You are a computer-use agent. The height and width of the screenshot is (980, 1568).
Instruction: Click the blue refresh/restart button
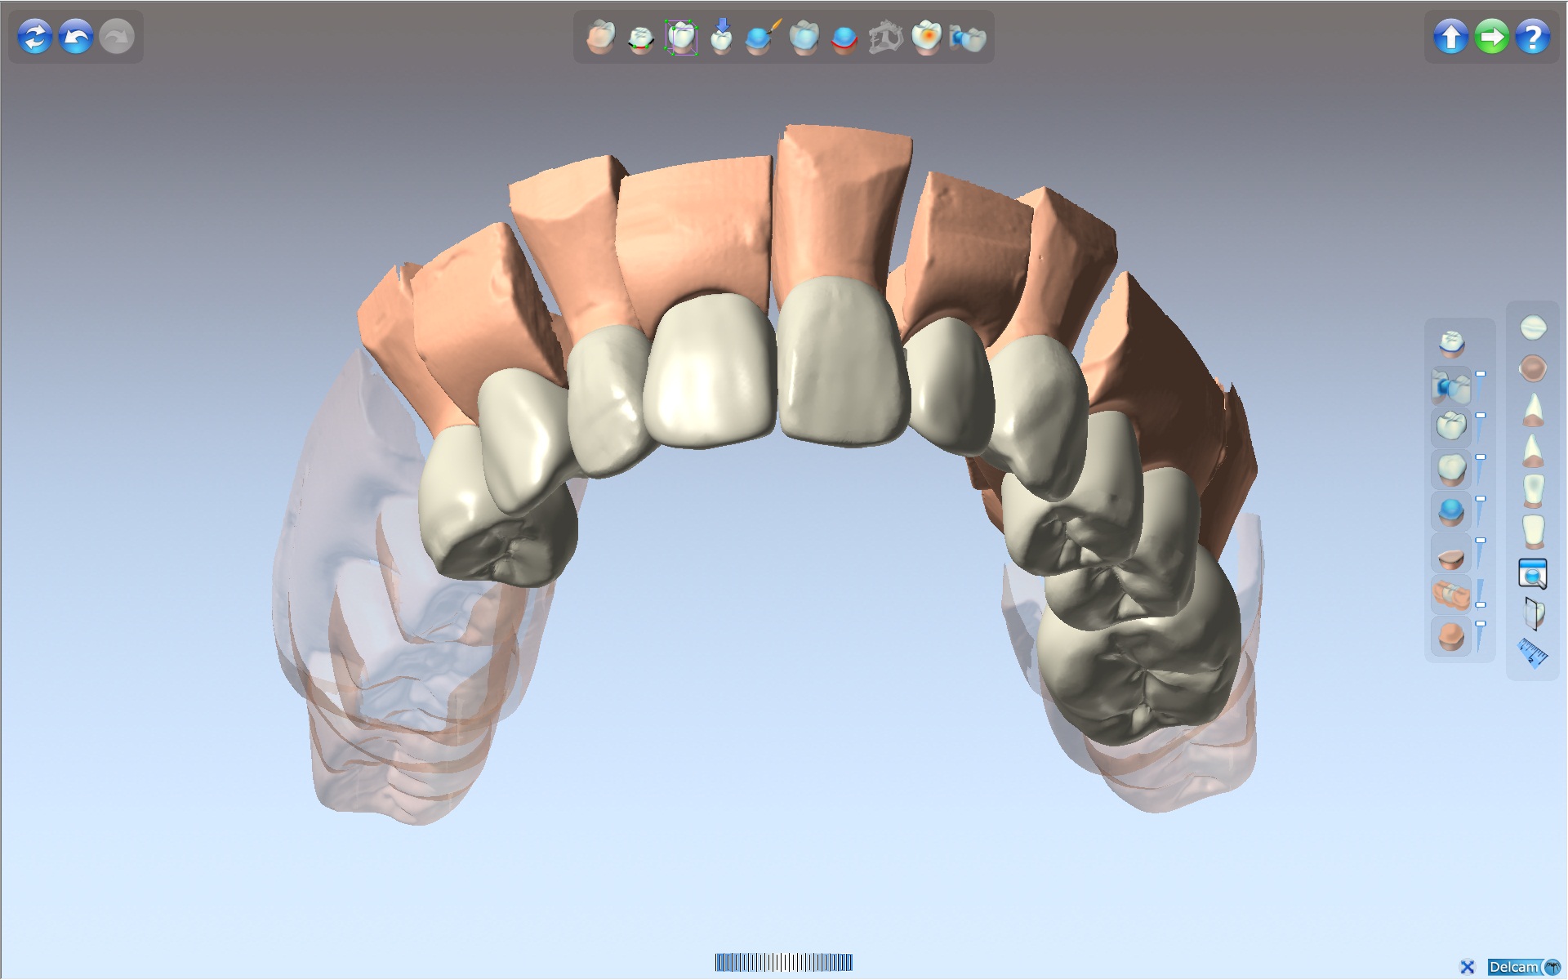click(35, 37)
